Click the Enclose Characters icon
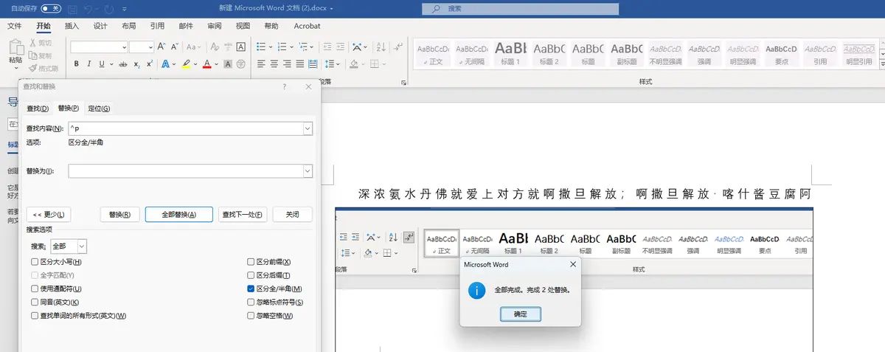 point(241,64)
